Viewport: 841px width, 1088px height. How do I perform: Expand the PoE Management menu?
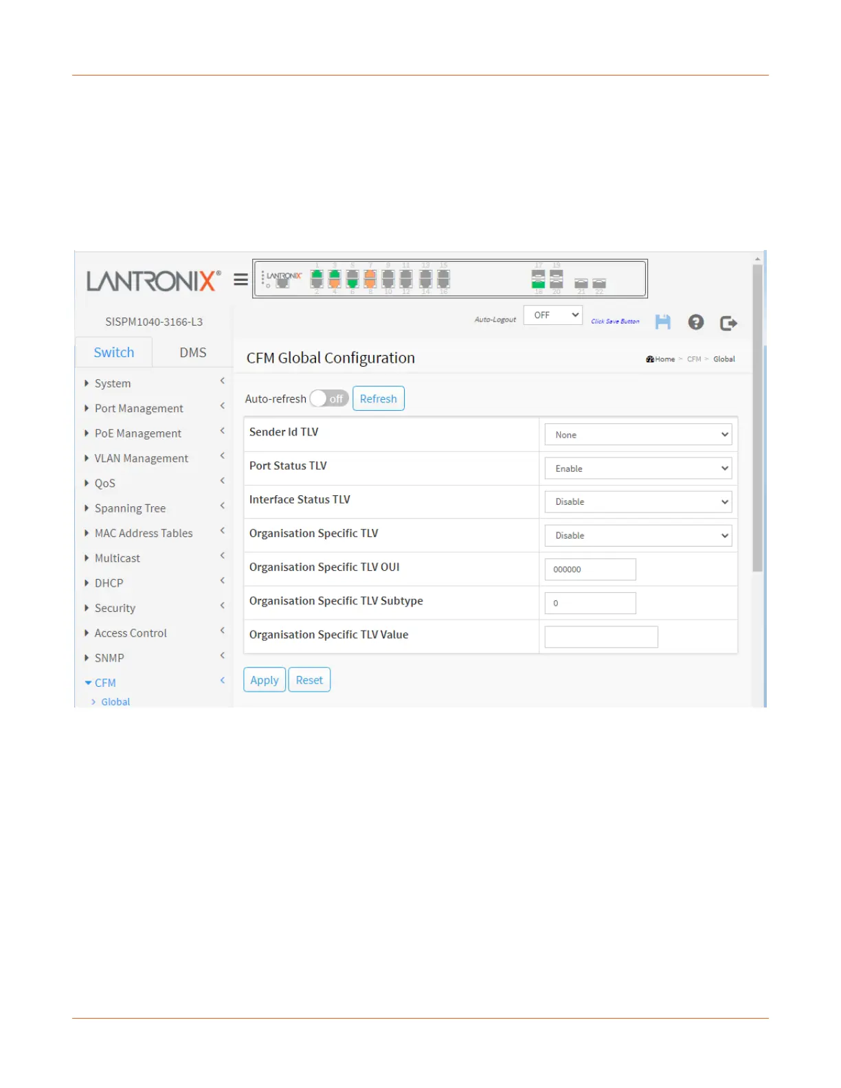tap(155, 433)
